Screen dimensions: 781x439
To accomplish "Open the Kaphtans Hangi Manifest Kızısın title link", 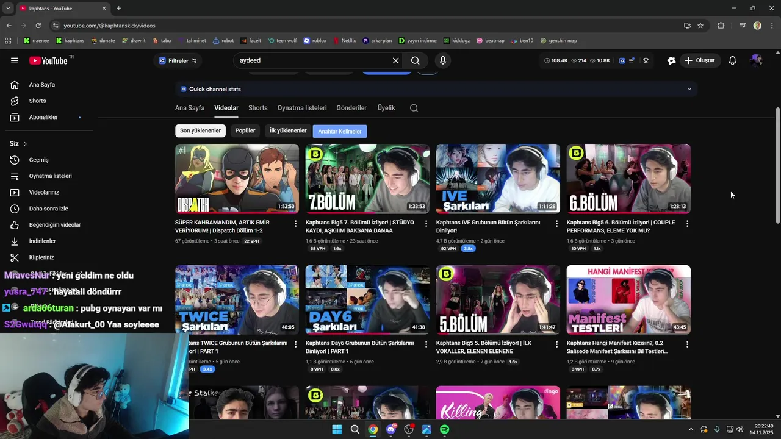I will tap(617, 347).
